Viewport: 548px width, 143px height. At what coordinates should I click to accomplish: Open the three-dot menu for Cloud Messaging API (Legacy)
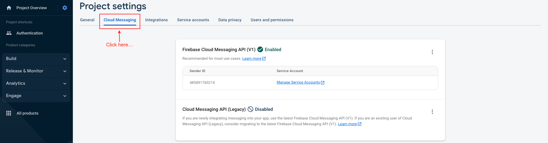pos(432,112)
